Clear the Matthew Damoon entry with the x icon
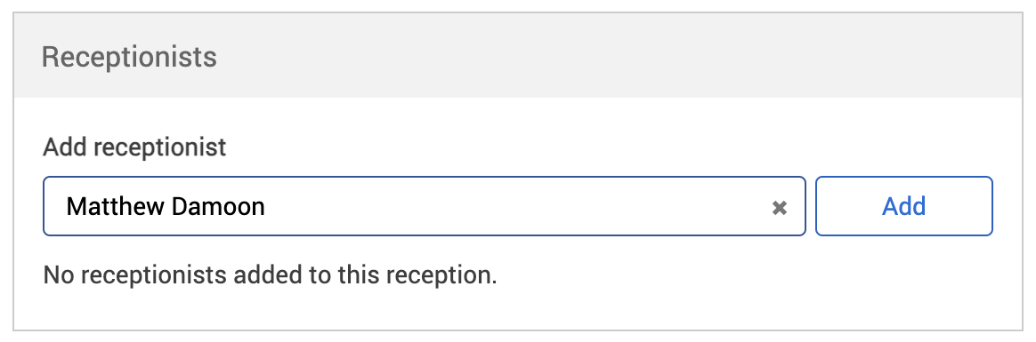The width and height of the screenshot is (1036, 342). pyautogui.click(x=780, y=208)
